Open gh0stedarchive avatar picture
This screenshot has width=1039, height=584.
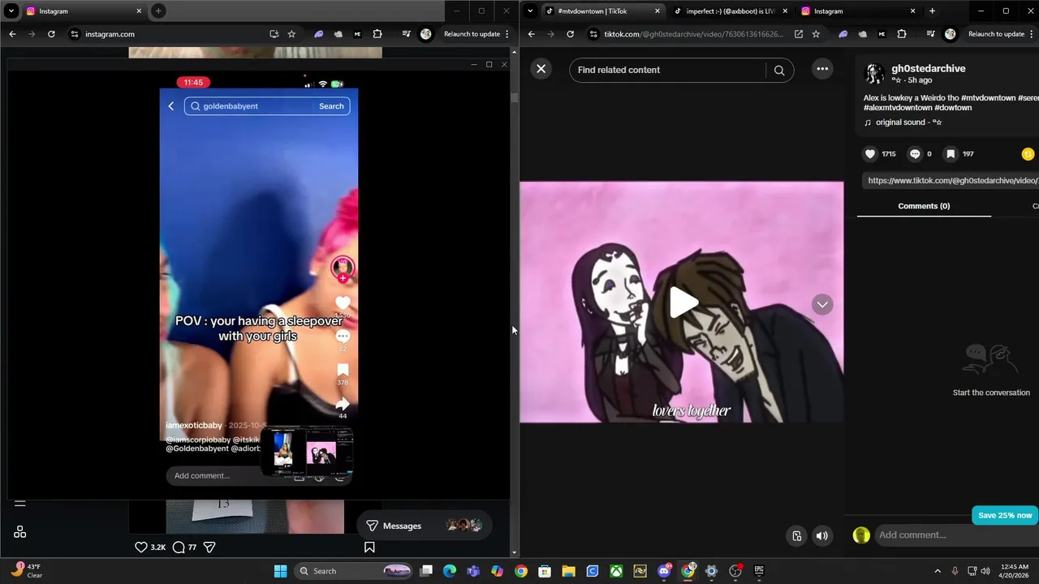(x=874, y=74)
